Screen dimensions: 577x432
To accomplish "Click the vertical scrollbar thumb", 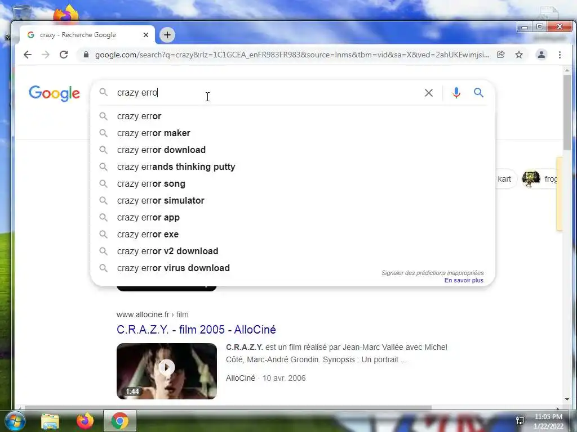I will coord(567,112).
